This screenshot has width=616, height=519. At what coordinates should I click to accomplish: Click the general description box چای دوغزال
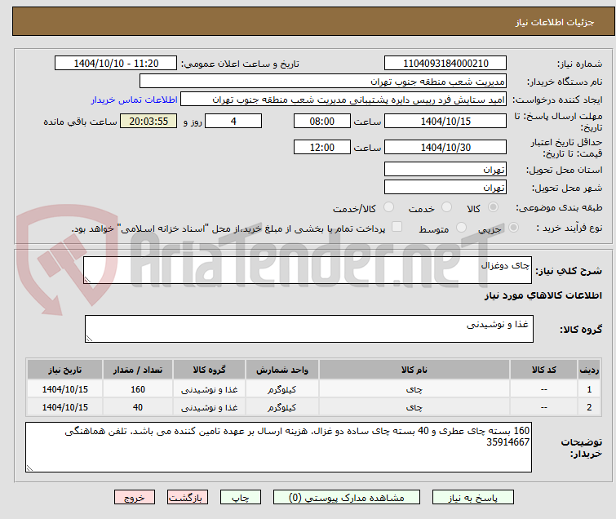pos(308,270)
